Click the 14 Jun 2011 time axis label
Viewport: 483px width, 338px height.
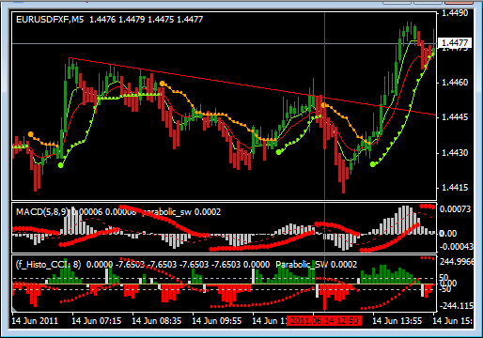click(35, 321)
